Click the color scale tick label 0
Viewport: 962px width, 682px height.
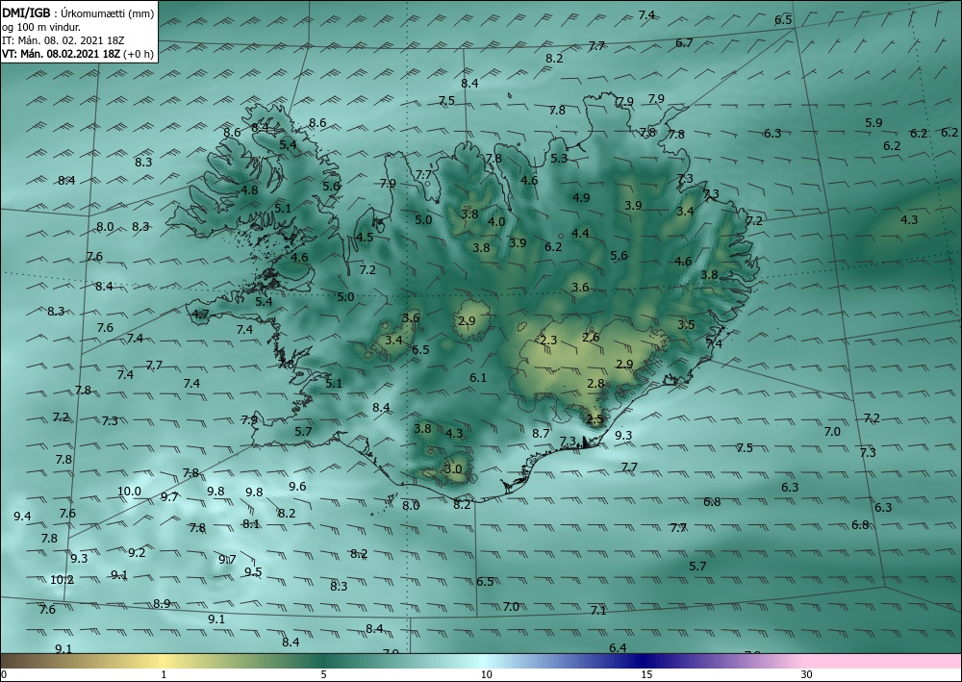pyautogui.click(x=4, y=674)
